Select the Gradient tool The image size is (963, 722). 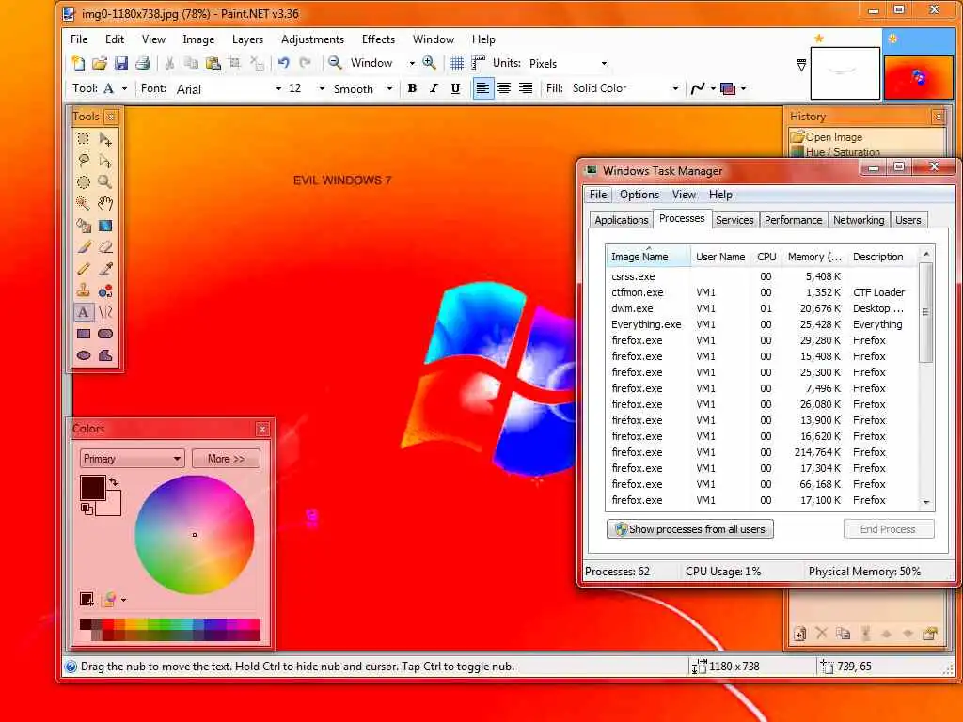(x=105, y=226)
